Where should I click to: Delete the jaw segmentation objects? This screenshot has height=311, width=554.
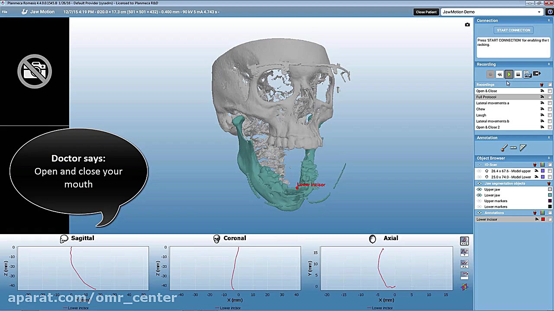coord(549,184)
